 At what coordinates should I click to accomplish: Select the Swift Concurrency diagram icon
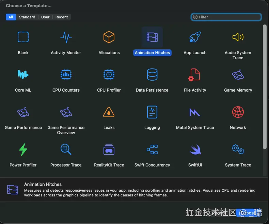click(x=152, y=149)
